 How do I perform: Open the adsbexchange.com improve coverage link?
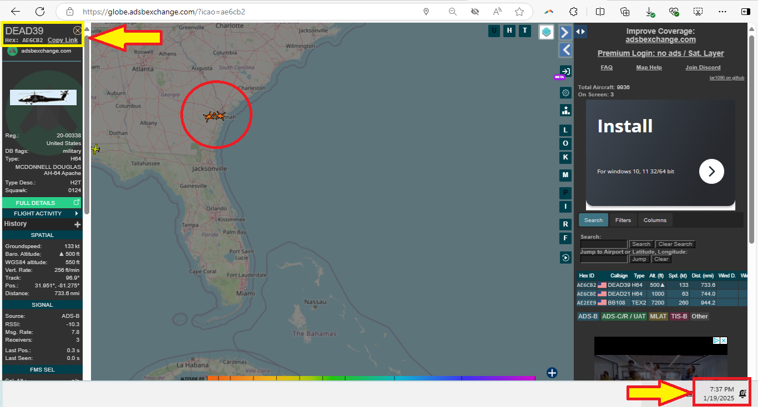click(x=660, y=39)
